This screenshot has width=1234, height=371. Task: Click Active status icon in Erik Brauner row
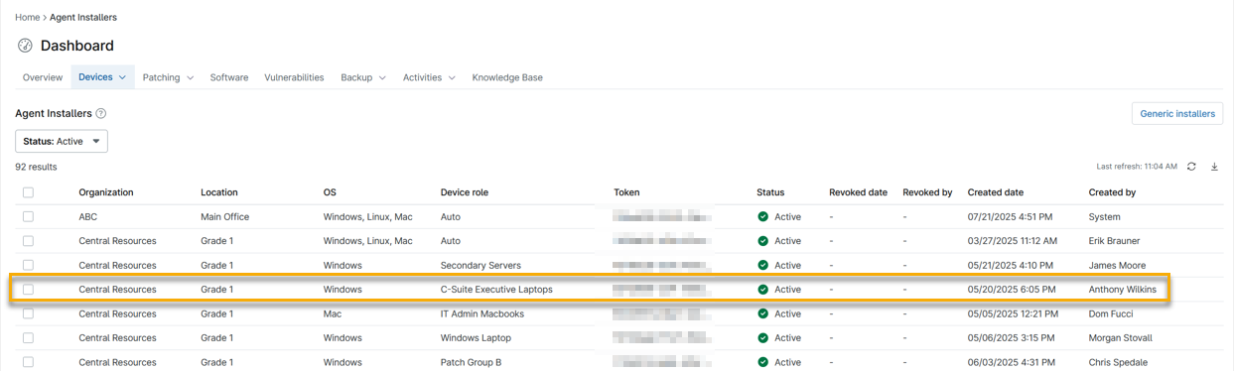pyautogui.click(x=762, y=241)
